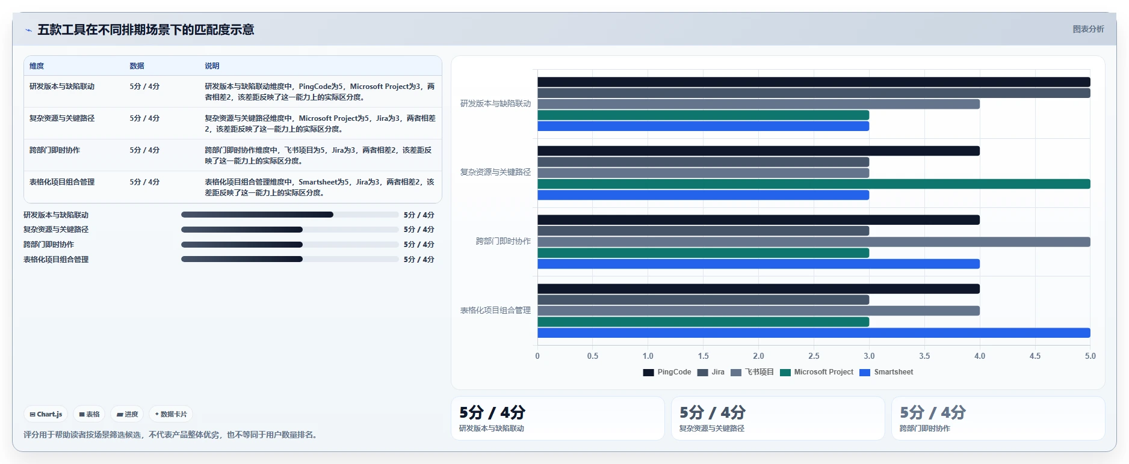Click the 研发版本与缺陷联动 label left of its progress bar
The image size is (1129, 464).
click(x=56, y=215)
